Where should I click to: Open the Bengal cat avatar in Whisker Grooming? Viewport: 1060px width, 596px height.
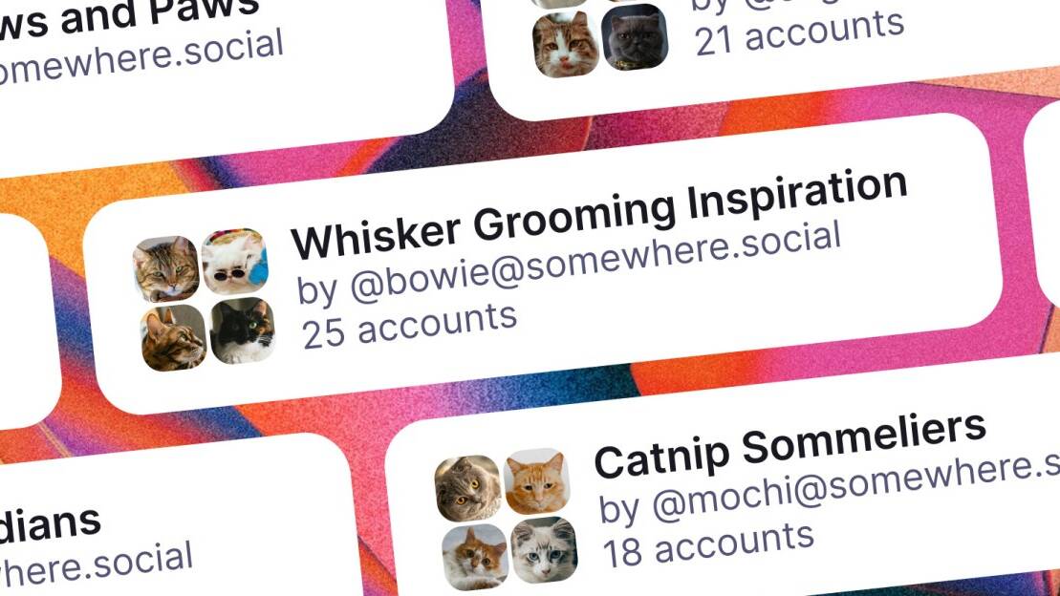pyautogui.click(x=173, y=337)
